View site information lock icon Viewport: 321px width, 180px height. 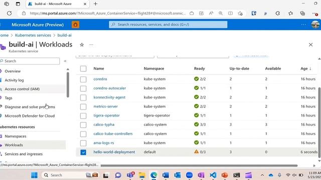pyautogui.click(x=24, y=13)
